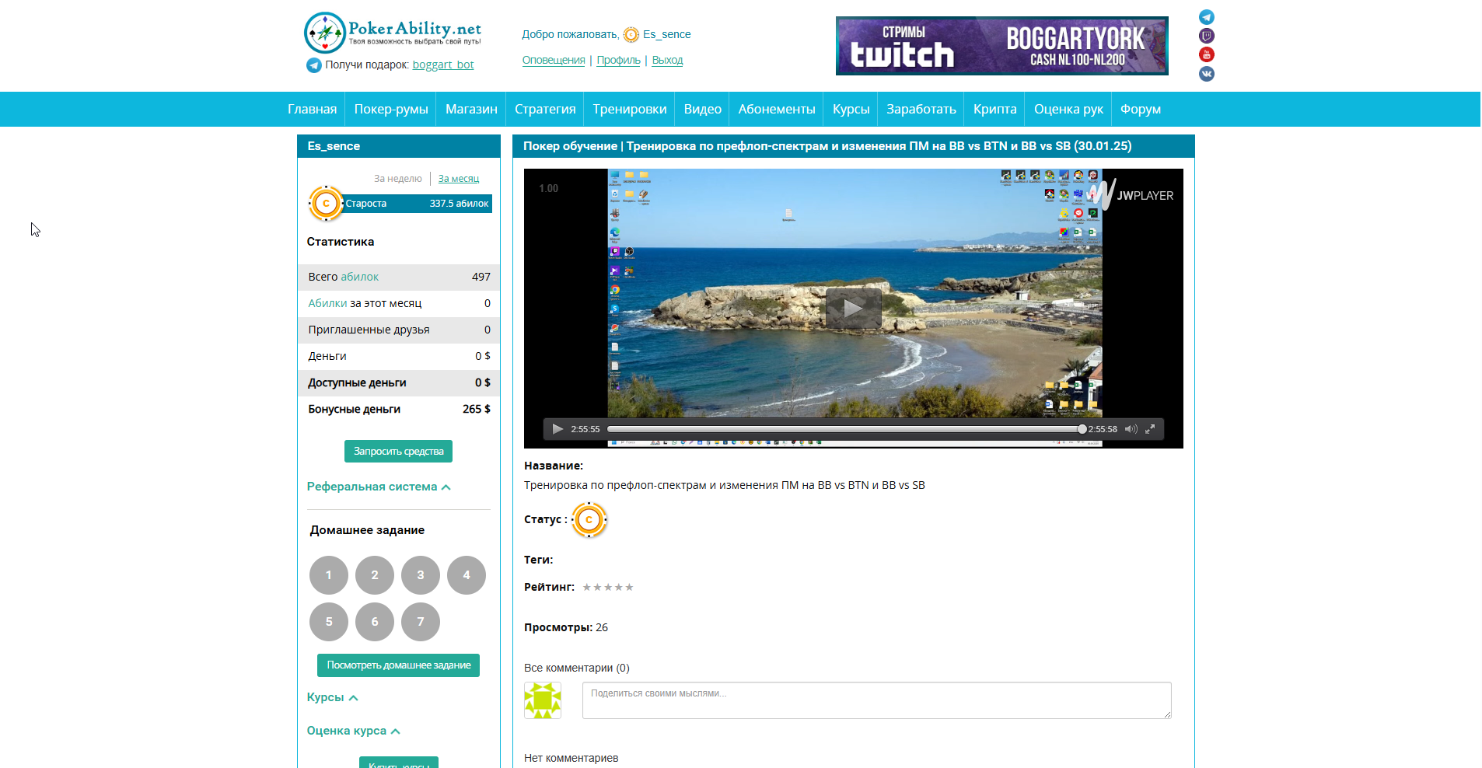Screen dimensions: 1482x768
Task: Expand the 'Оценка курса' sidebar section
Action: point(353,731)
